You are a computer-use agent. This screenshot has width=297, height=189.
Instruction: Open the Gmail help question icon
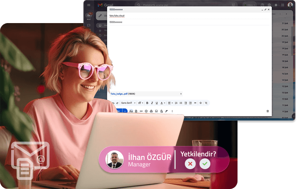(262, 5)
